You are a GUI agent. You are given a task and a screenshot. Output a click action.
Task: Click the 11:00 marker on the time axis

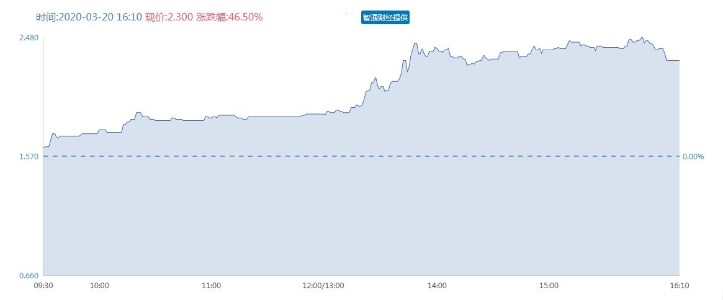pyautogui.click(x=212, y=286)
